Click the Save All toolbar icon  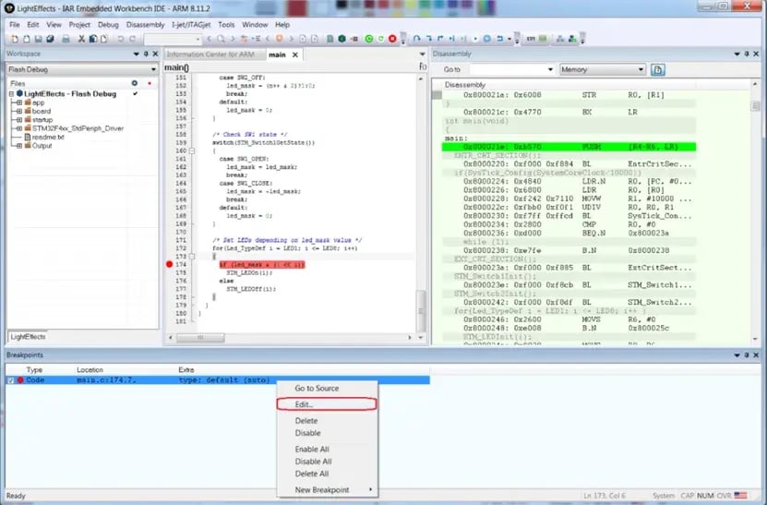coord(50,39)
